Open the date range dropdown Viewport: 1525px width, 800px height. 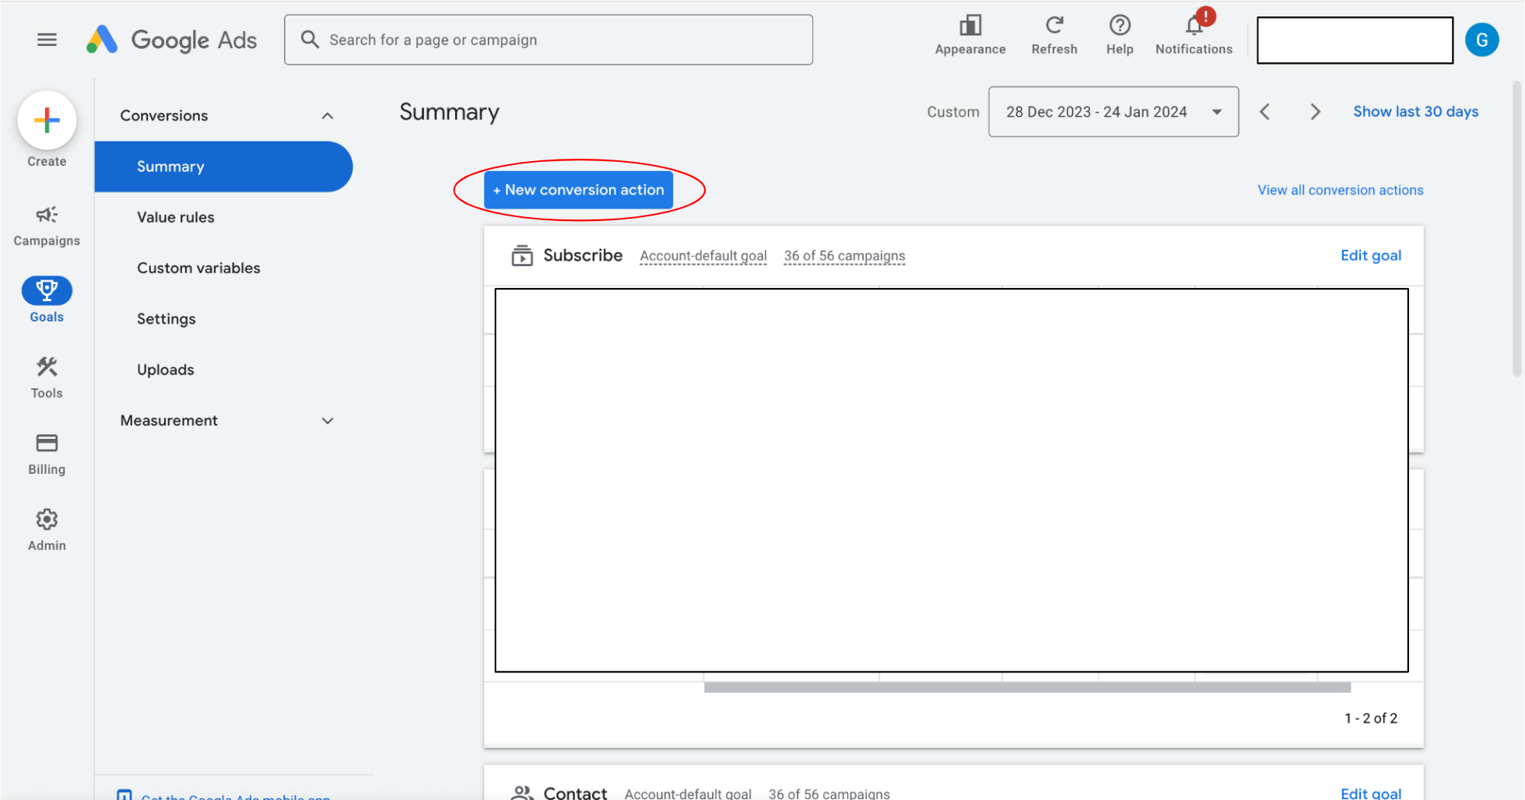pos(1113,112)
